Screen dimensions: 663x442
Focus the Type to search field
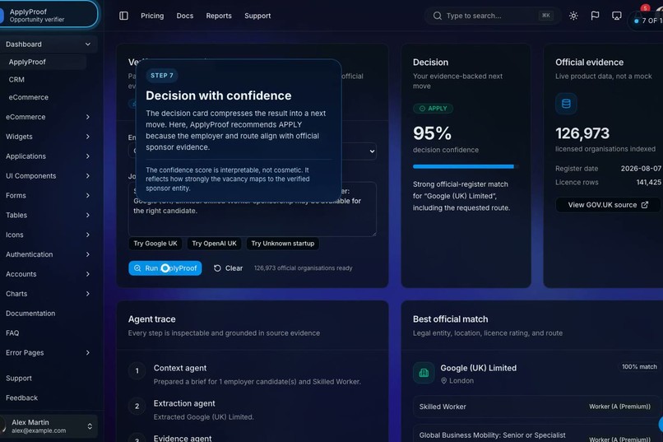(493, 16)
